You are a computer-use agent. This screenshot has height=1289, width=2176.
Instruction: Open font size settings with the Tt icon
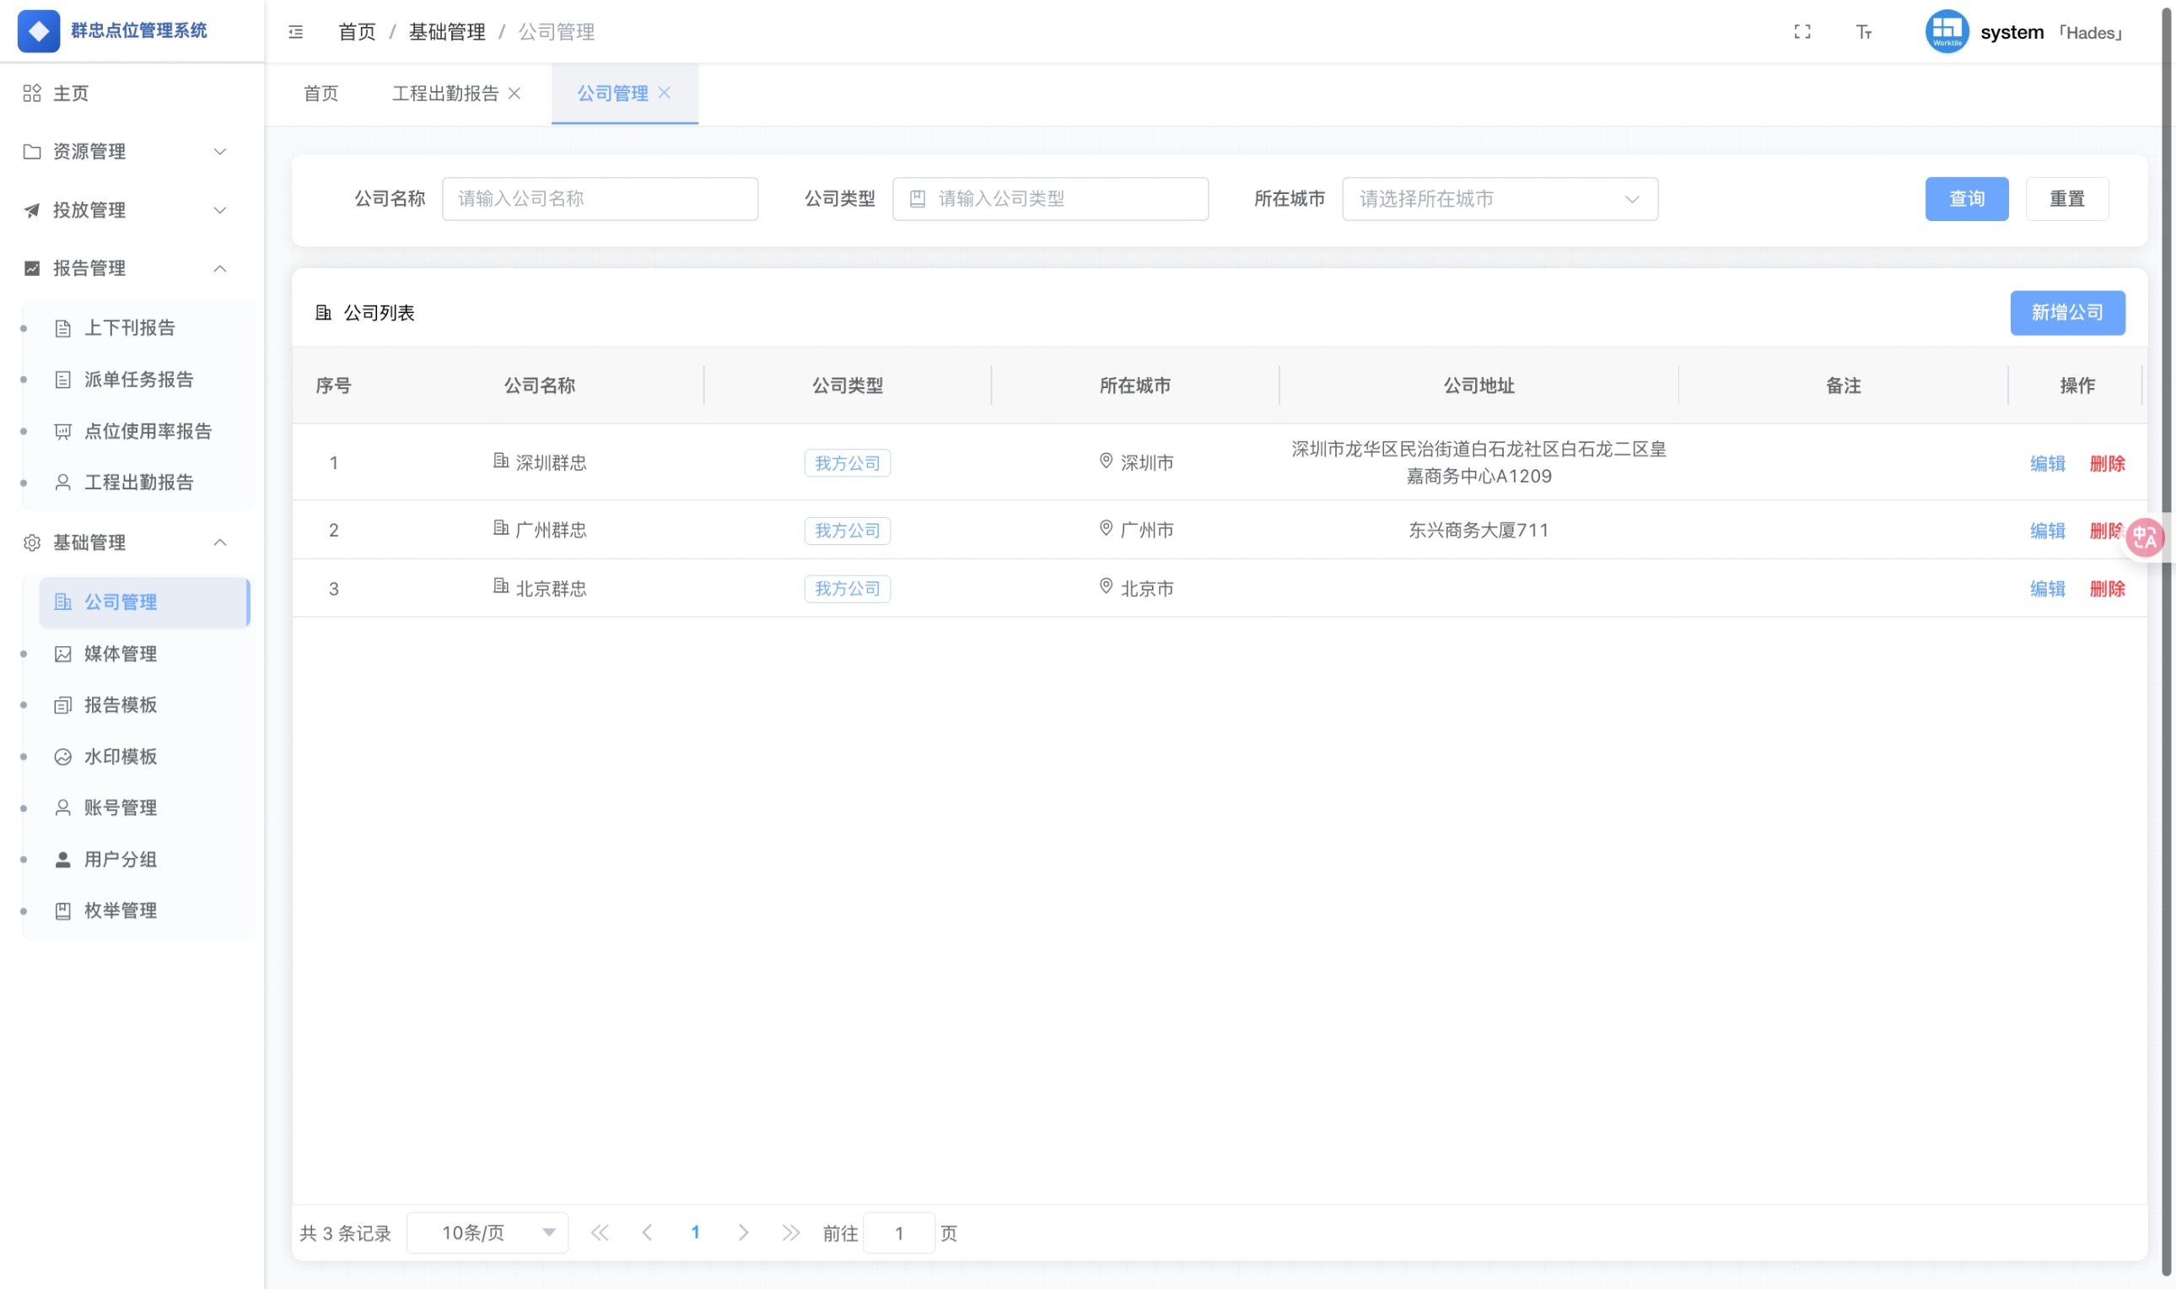coord(1863,31)
